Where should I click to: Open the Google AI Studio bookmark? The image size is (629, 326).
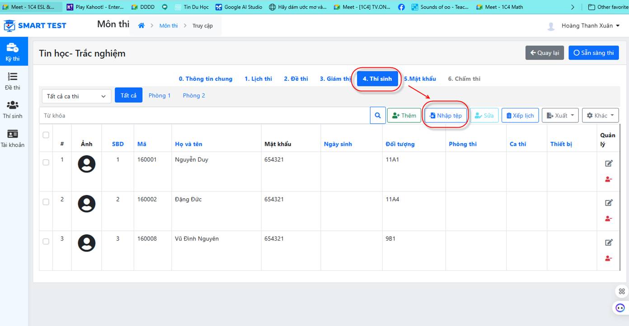239,7
